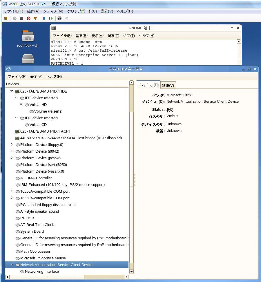Select IBM Enhanced (101/102-key, PS/2 mouse support)

coord(67,185)
